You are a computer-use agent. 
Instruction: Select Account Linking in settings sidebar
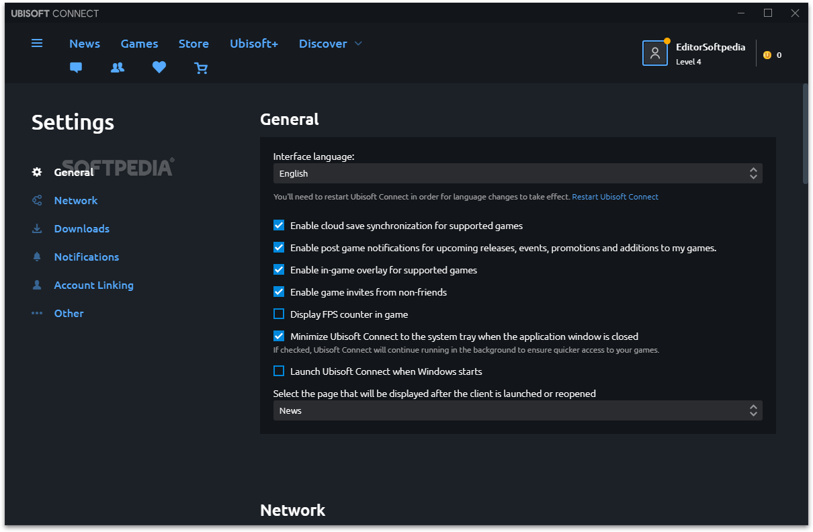94,285
